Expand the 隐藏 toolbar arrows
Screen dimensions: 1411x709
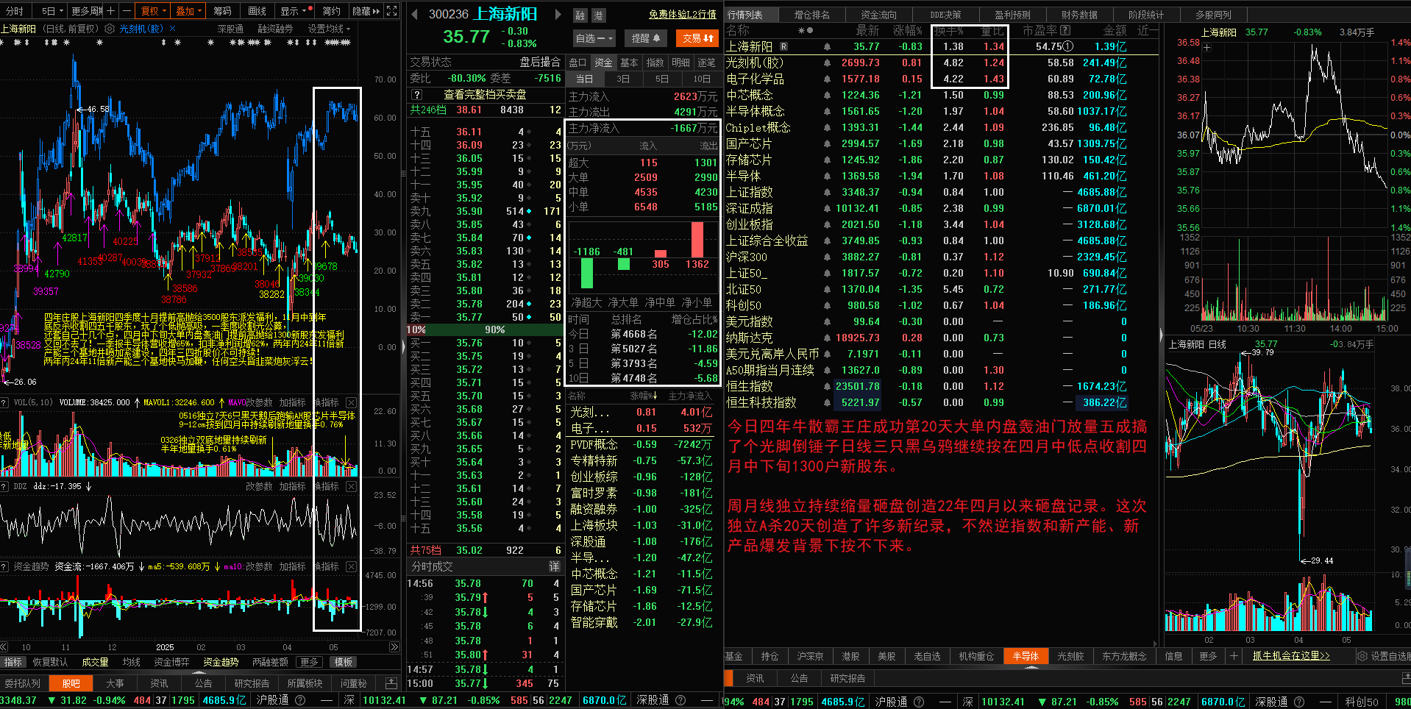click(366, 11)
